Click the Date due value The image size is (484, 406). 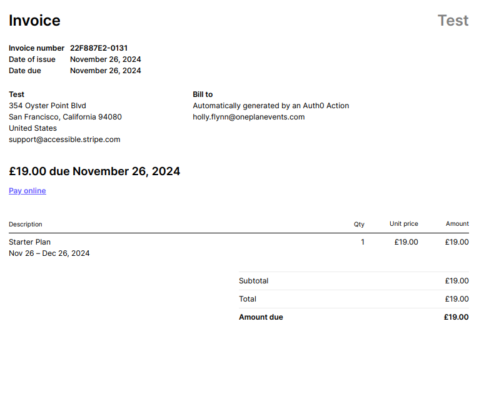[105, 71]
